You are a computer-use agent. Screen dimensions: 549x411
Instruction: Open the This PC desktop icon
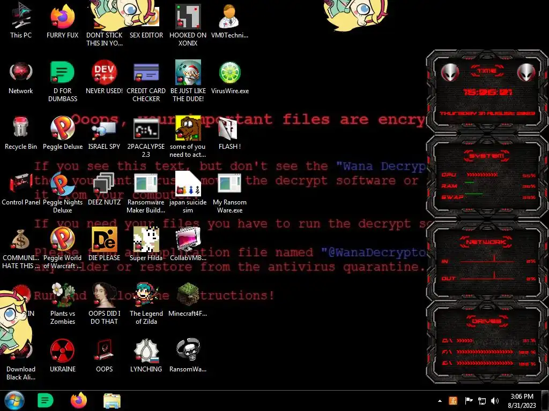21,21
